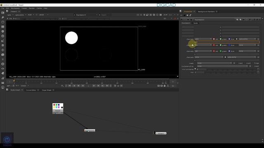Open the Channel nodes toolbar icon
The width and height of the screenshot is (264, 148).
[x=3, y=27]
